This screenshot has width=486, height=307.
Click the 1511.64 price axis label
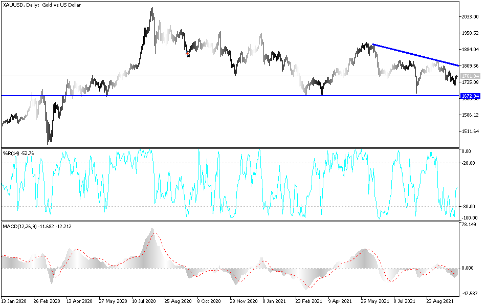pos(470,131)
